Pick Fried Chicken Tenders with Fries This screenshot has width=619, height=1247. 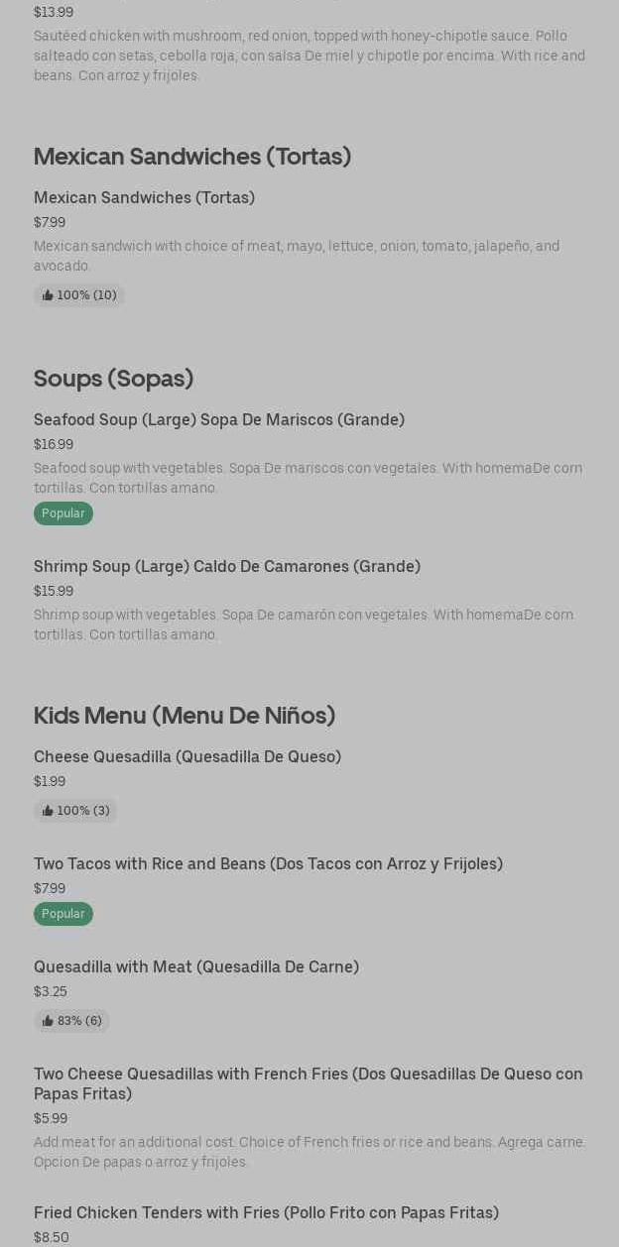266,1213
